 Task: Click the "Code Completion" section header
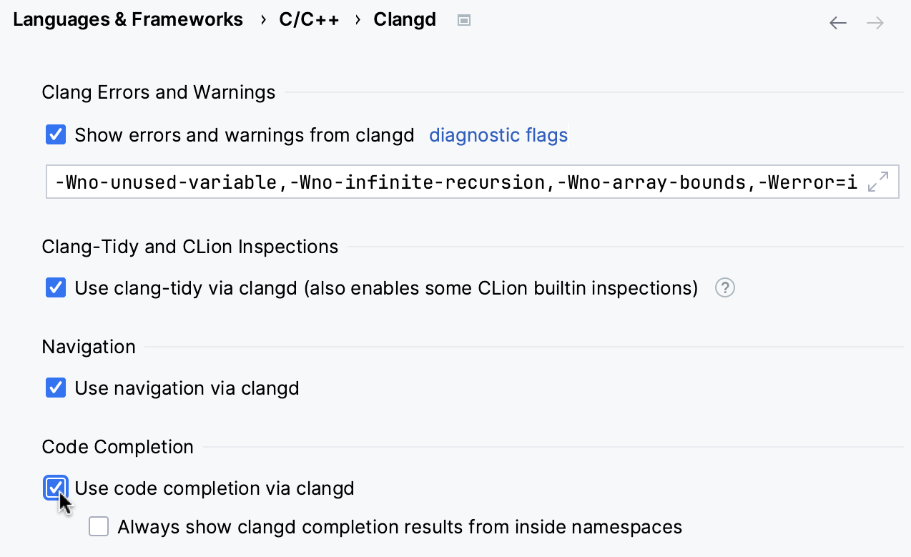point(117,446)
